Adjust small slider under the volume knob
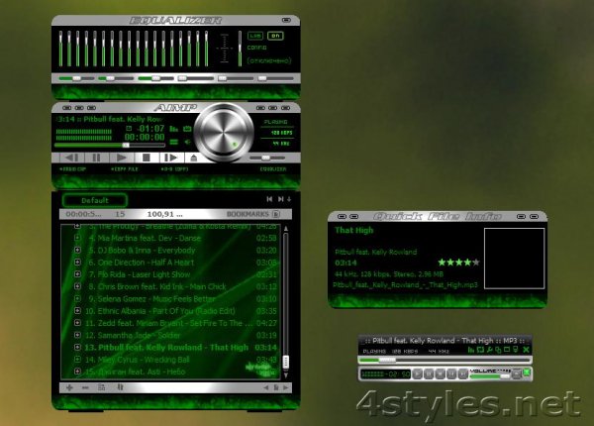This screenshot has width=594, height=426. 266,158
